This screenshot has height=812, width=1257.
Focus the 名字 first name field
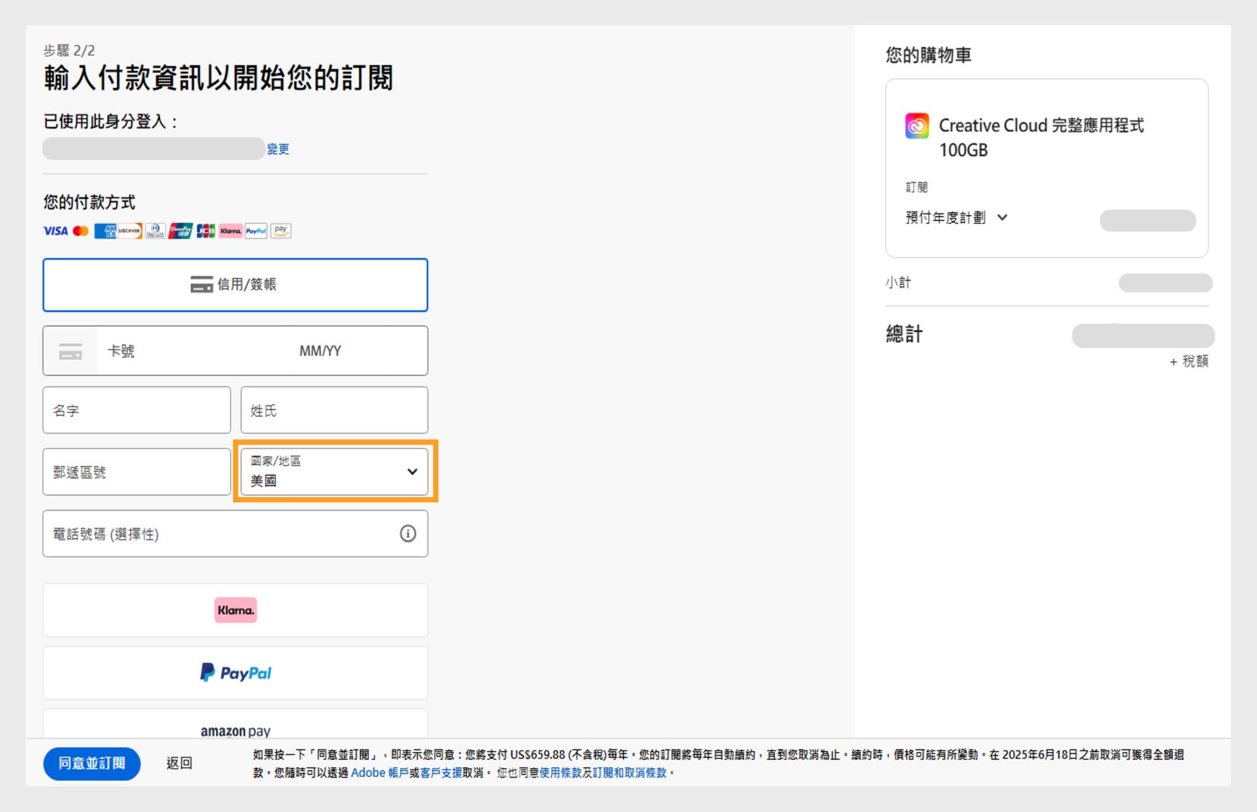137,410
